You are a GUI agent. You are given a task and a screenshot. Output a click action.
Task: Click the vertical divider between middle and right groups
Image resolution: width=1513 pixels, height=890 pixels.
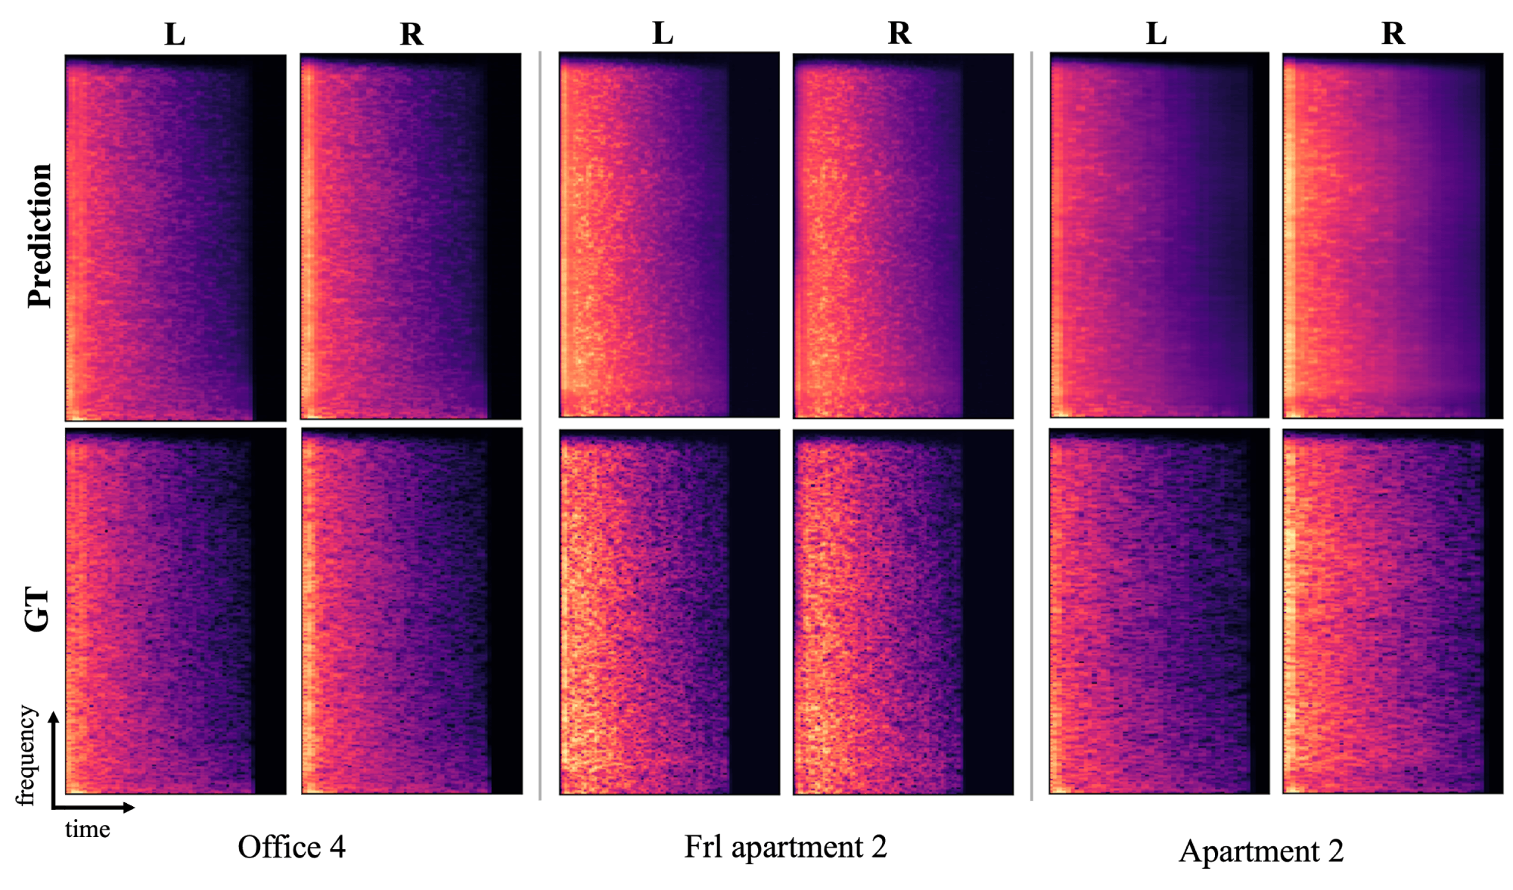(x=1031, y=423)
